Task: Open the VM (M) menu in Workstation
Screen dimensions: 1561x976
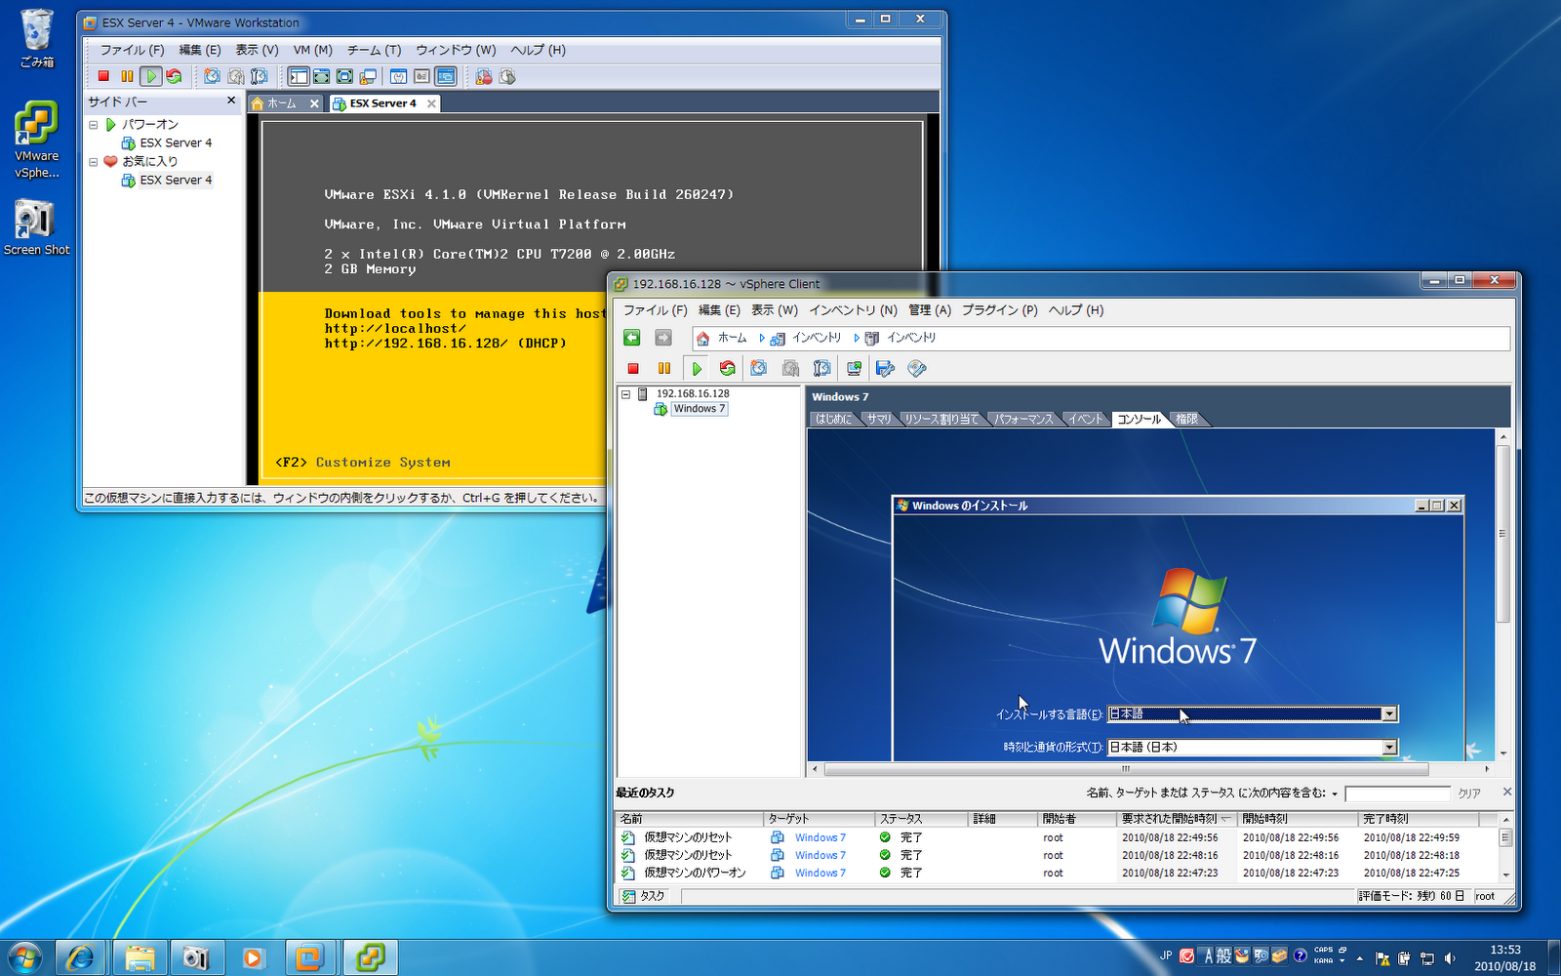Action: (x=313, y=50)
